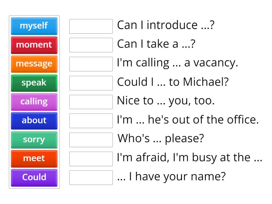Image resolution: width=272 pixels, height=204 pixels.
Task: Choose the dark blue 'about' tile
Action: (34, 120)
